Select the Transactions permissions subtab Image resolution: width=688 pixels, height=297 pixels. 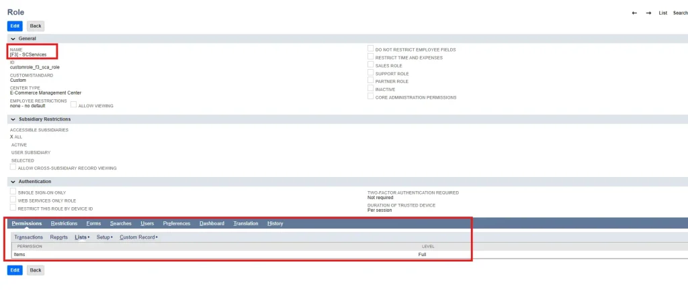pos(28,237)
